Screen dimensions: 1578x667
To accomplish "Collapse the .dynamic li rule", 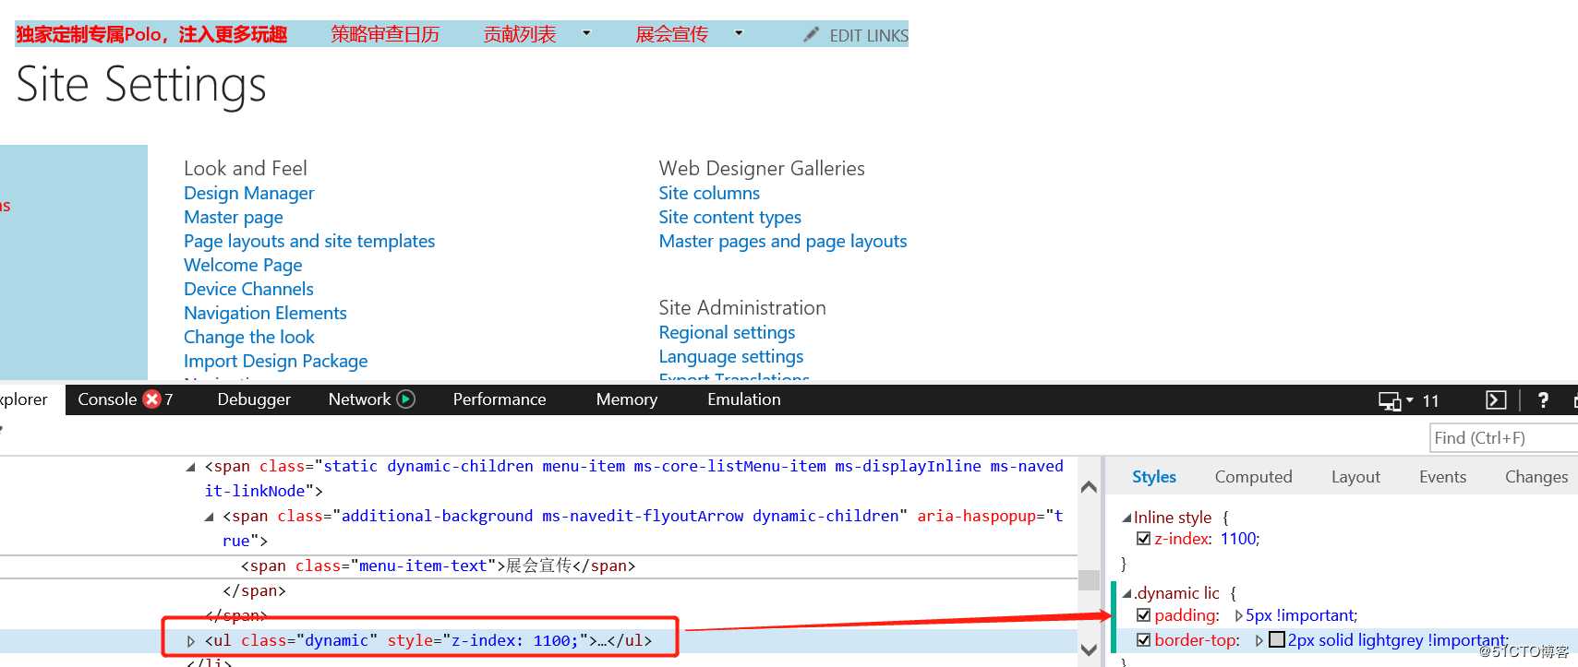I will coord(1126,593).
